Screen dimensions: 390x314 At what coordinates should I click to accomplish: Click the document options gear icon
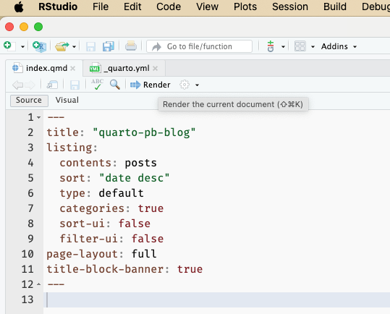[185, 85]
